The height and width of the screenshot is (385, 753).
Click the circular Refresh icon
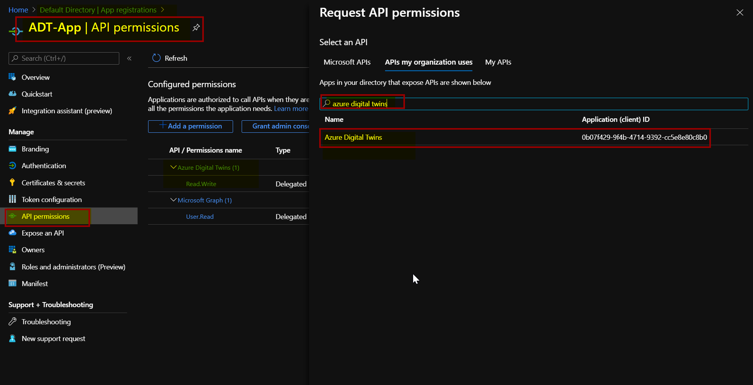click(156, 58)
